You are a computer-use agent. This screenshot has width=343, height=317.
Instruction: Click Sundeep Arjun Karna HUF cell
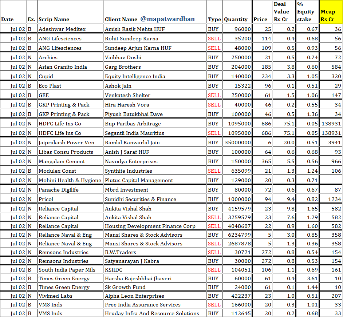[x=155, y=48]
